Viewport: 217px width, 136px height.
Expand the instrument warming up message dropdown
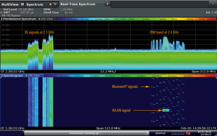coord(148,133)
